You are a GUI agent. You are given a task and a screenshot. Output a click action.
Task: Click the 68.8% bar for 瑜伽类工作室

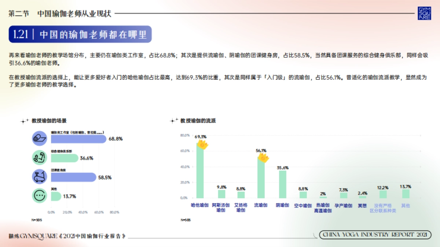[77, 139]
